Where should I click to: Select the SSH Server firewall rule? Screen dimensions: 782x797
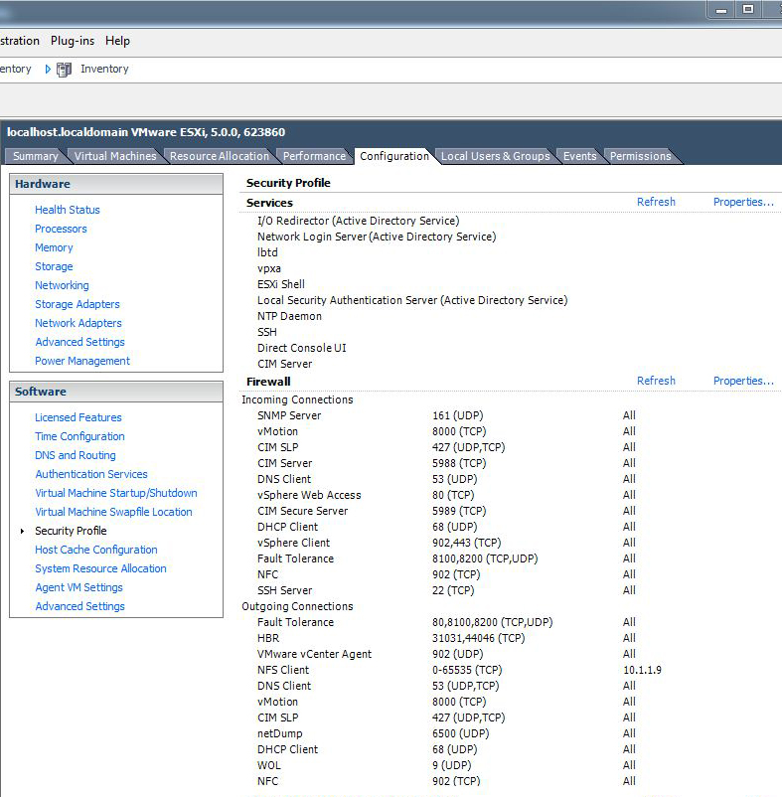pos(284,590)
